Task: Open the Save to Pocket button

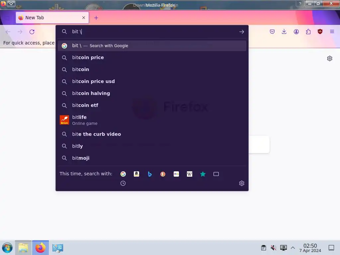Action: tap(272, 32)
